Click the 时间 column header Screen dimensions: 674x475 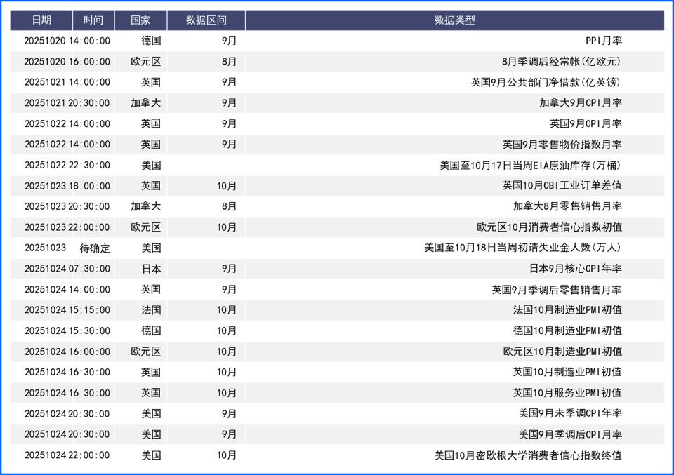pyautogui.click(x=93, y=20)
